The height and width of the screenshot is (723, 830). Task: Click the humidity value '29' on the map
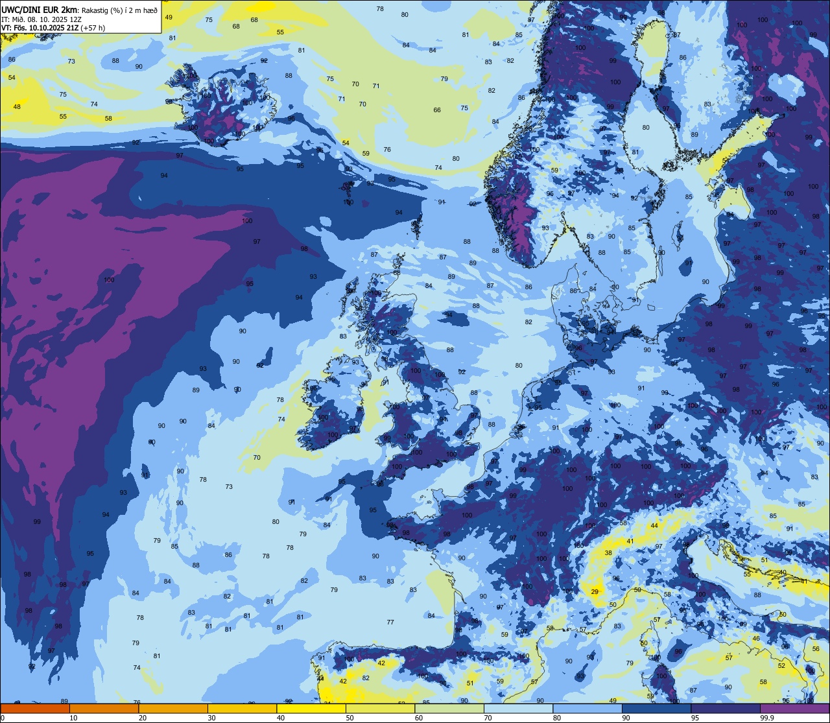tap(595, 591)
